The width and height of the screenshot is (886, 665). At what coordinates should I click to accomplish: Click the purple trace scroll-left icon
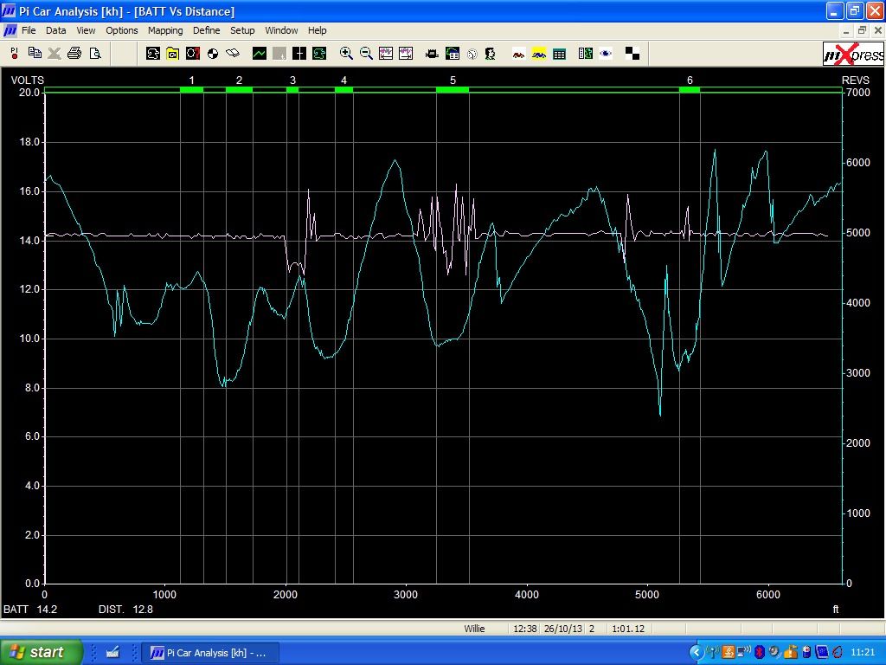point(386,53)
